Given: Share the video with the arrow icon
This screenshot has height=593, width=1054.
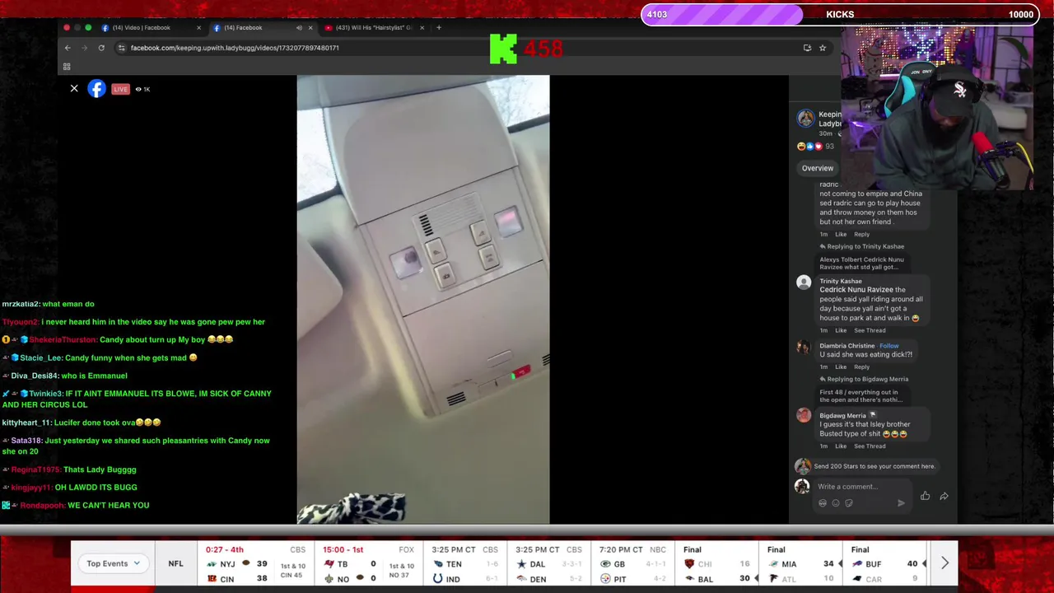Looking at the screenshot, I should tap(944, 496).
